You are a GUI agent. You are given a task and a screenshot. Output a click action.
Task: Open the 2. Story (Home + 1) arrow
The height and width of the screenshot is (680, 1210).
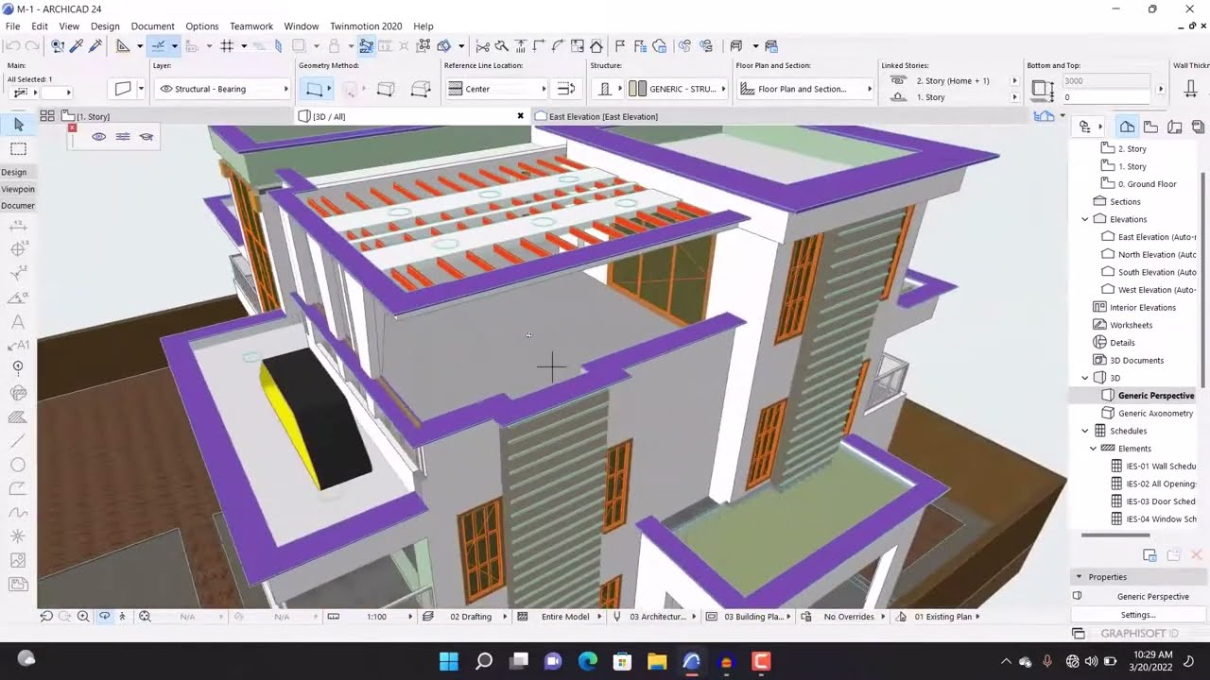(1015, 81)
